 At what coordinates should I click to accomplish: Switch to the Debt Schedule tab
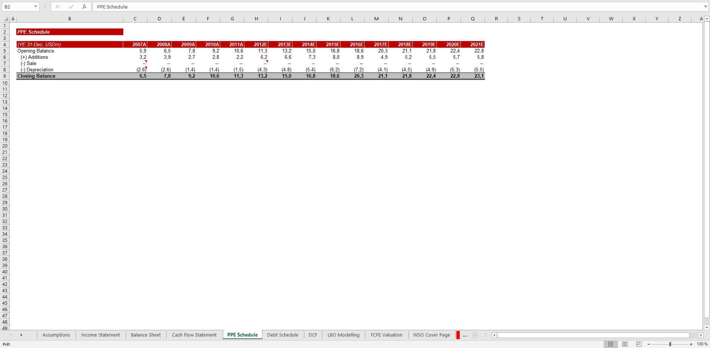pyautogui.click(x=282, y=335)
